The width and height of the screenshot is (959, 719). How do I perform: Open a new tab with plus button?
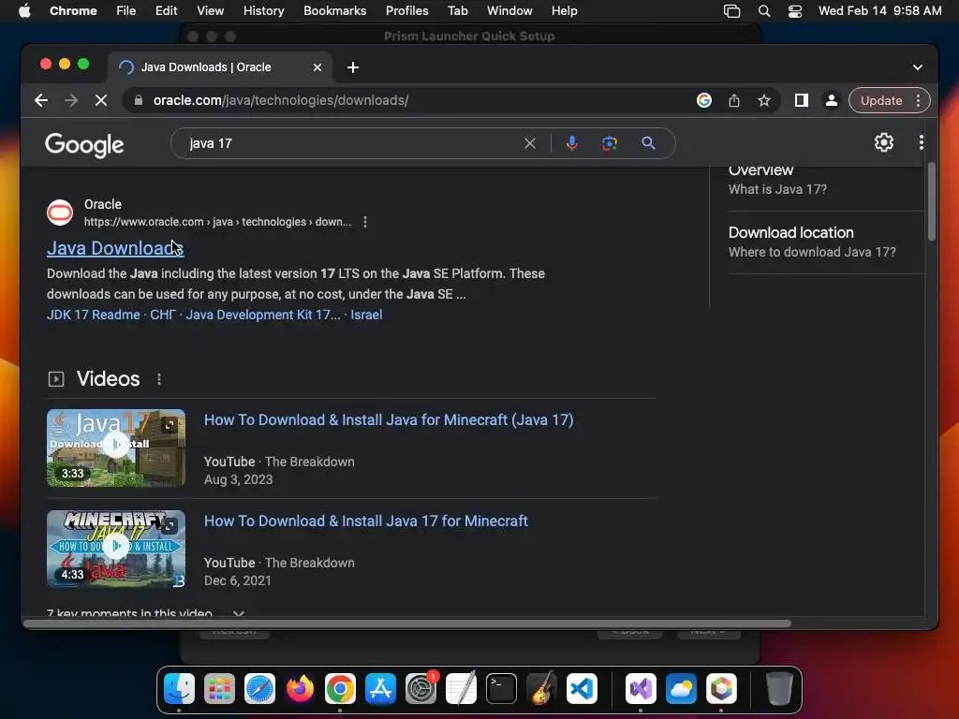coord(353,67)
